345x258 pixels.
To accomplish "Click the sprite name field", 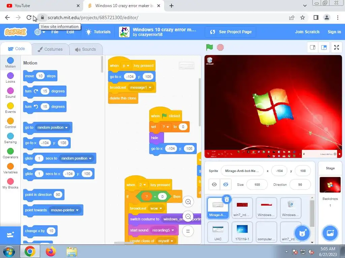I will click(242, 171).
